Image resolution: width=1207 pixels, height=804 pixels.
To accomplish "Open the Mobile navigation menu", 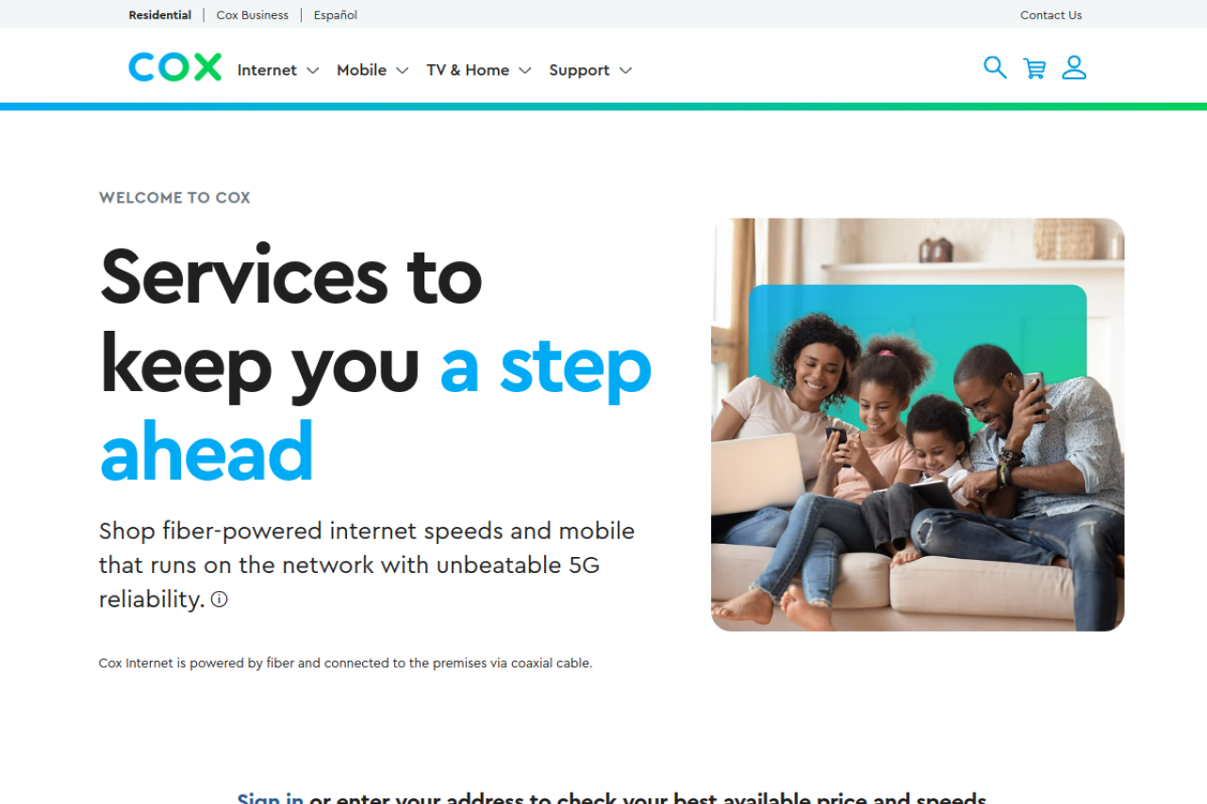I will (x=372, y=70).
